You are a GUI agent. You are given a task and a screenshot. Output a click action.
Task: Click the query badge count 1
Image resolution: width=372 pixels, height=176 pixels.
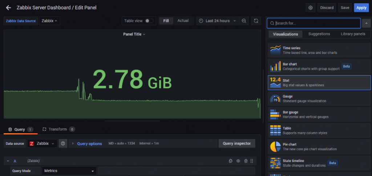coord(30,129)
